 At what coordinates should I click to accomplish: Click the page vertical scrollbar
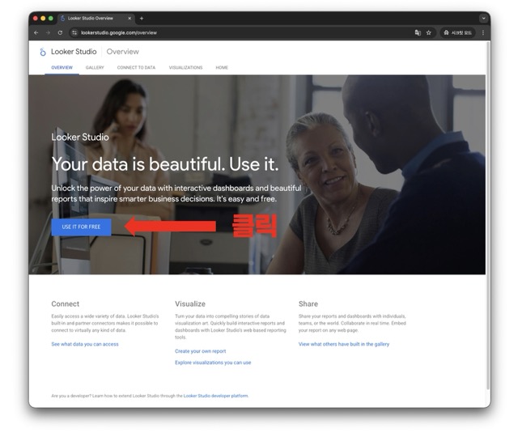click(x=488, y=214)
